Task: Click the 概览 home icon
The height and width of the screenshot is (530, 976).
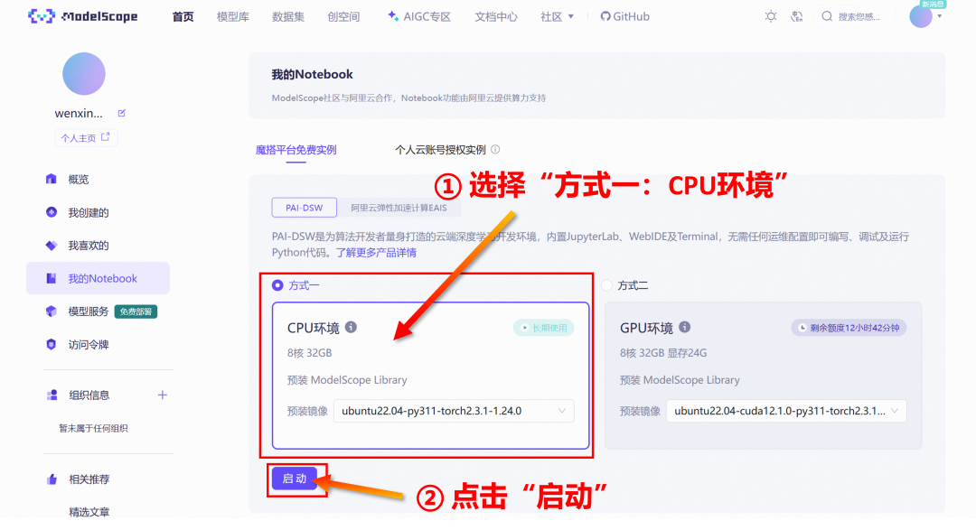Action: click(51, 179)
